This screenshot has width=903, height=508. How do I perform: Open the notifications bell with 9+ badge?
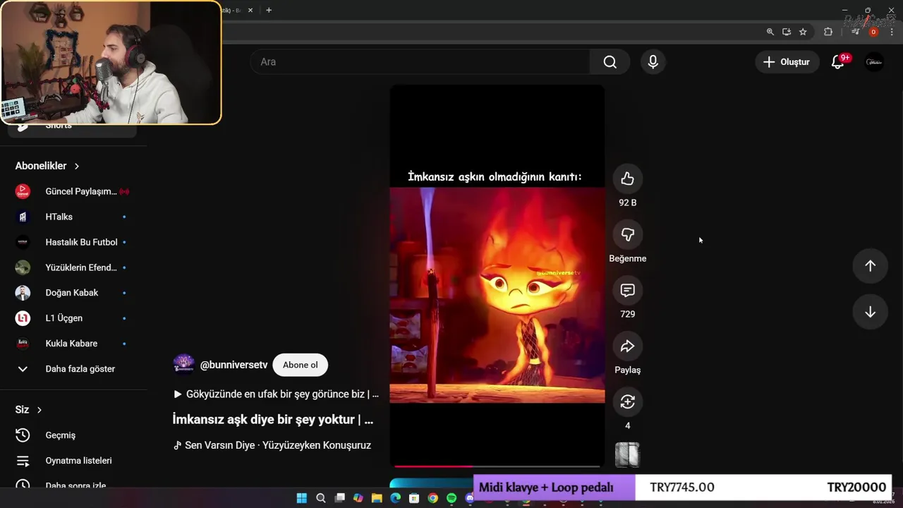point(838,62)
